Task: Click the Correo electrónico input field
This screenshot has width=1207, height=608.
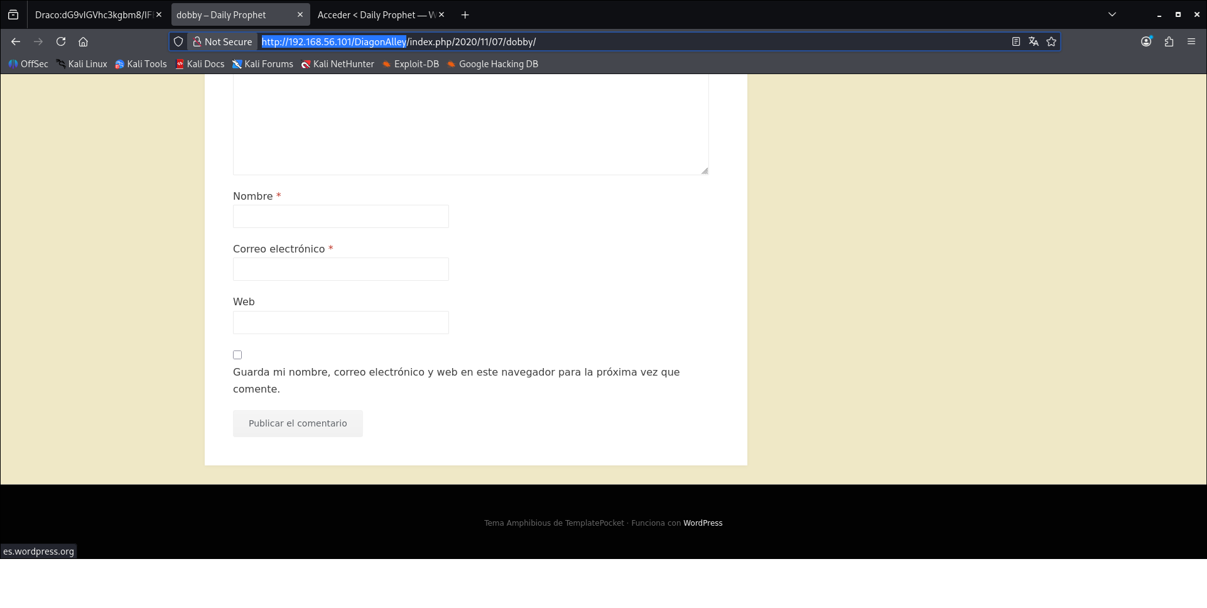Action: [x=341, y=269]
